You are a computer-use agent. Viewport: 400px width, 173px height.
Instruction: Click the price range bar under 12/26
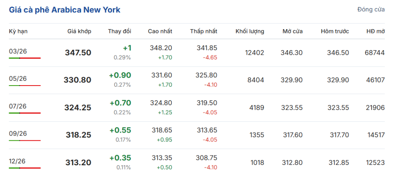tap(25, 168)
